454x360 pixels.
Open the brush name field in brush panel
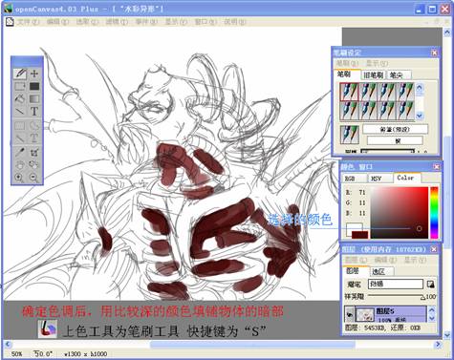tap(395, 129)
